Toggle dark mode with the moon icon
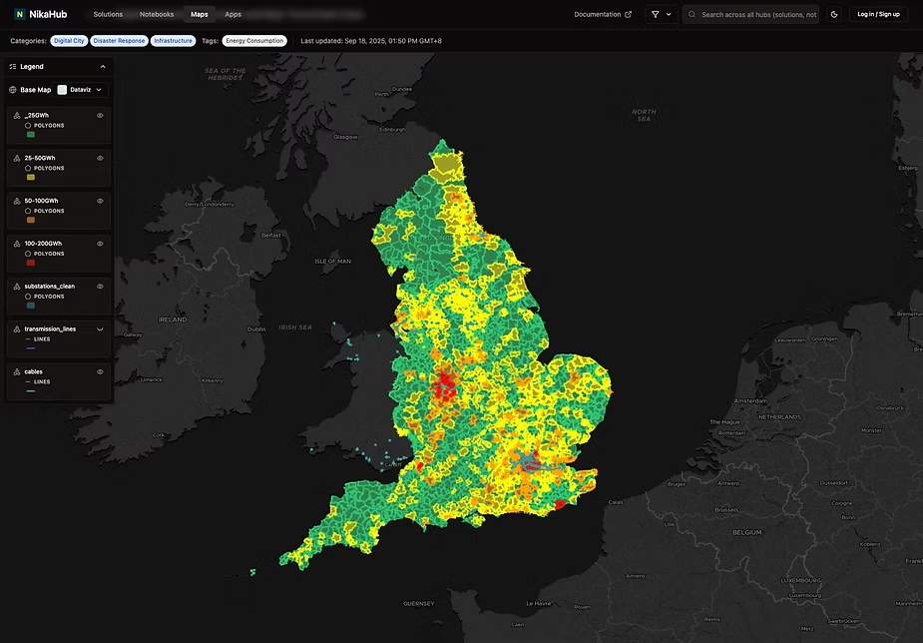 click(834, 14)
